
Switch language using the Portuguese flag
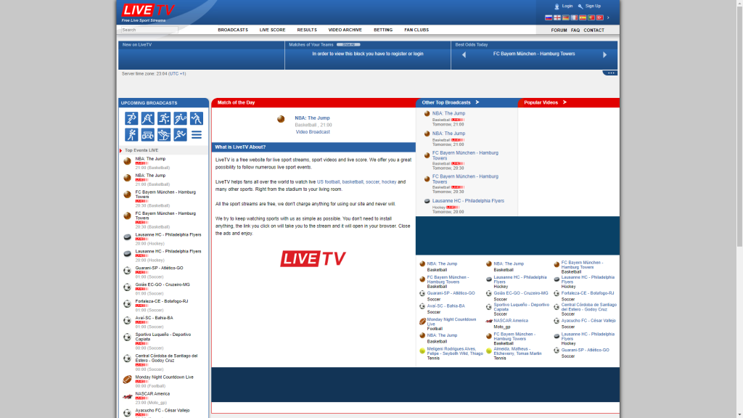591,17
